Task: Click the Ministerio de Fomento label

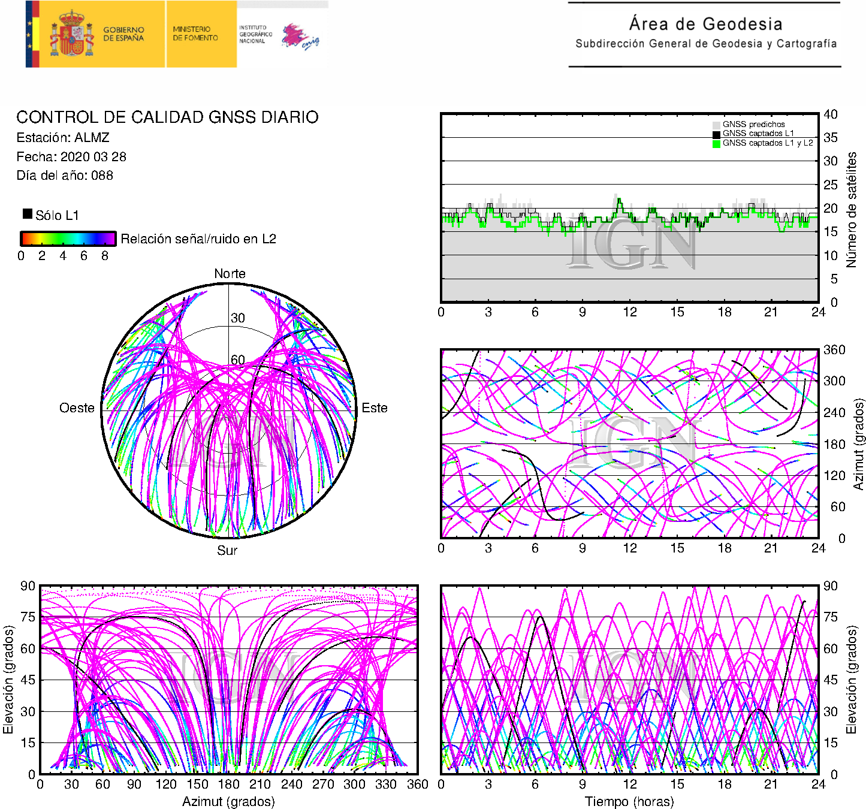Action: pyautogui.click(x=195, y=34)
